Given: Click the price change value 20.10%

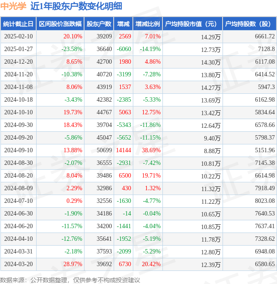Looking at the screenshot, I should point(73,36).
